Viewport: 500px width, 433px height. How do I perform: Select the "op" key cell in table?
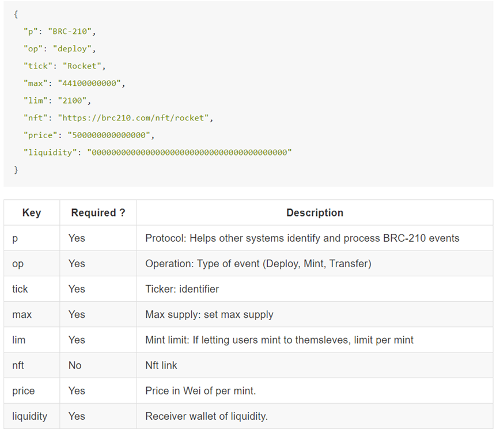pos(17,264)
